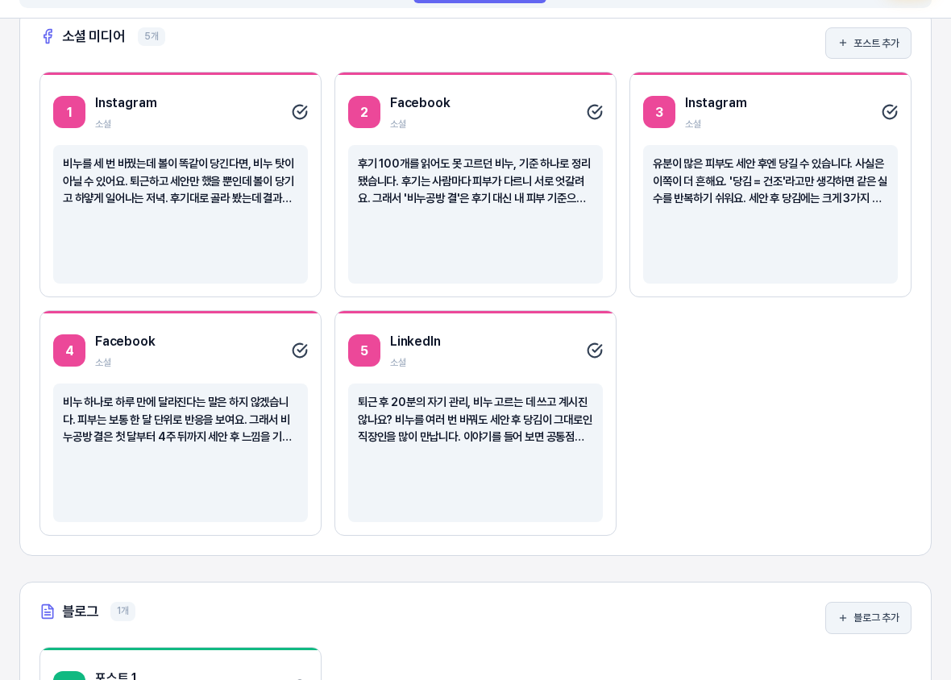Click the Facebook icon beside 소셜 미디어
The image size is (951, 680).
click(x=48, y=36)
